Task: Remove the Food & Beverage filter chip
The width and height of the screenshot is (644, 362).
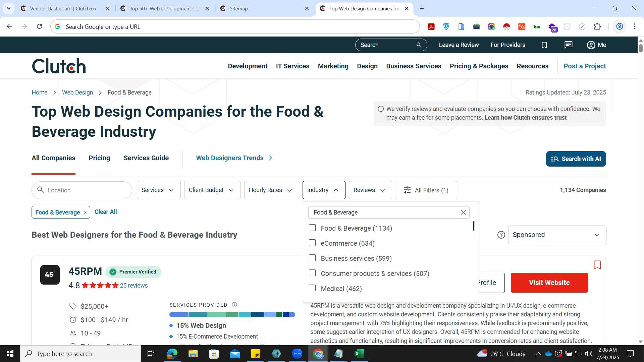Action: coord(85,213)
